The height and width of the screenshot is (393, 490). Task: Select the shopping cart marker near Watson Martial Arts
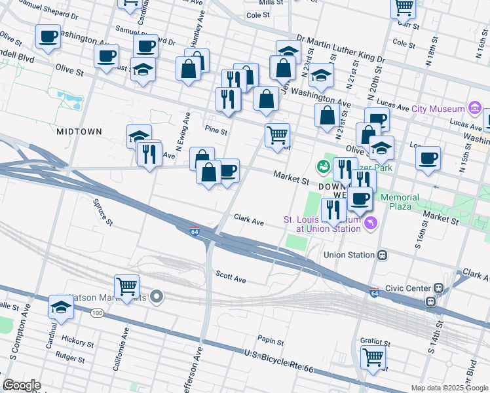click(126, 287)
